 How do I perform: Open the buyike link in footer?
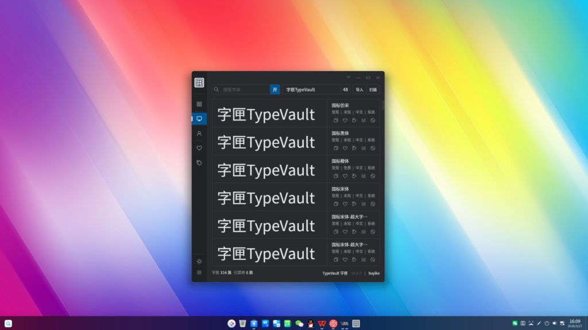374,273
